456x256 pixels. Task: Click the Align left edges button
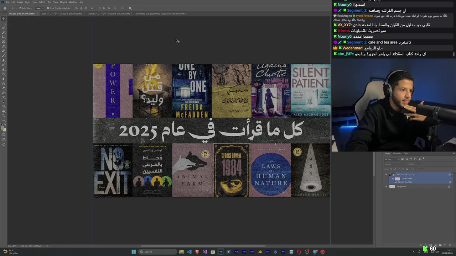77,8
